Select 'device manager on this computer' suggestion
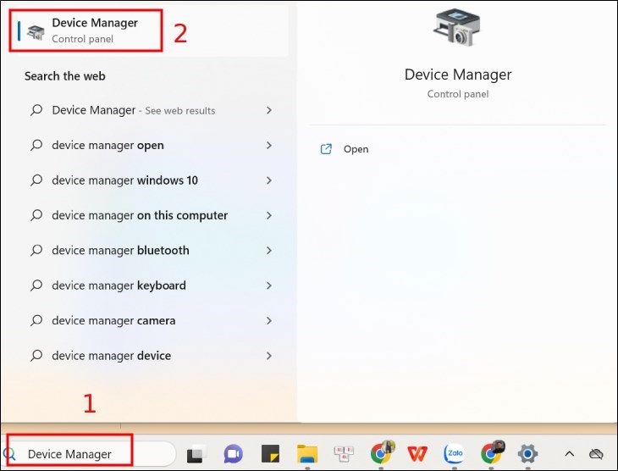Screen dimensions: 618x471 152,215
